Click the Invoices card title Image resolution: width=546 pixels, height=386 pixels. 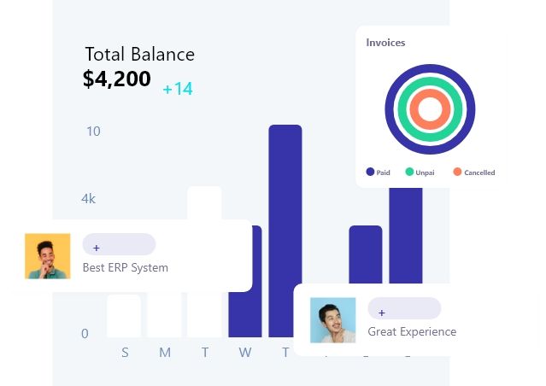pos(385,43)
